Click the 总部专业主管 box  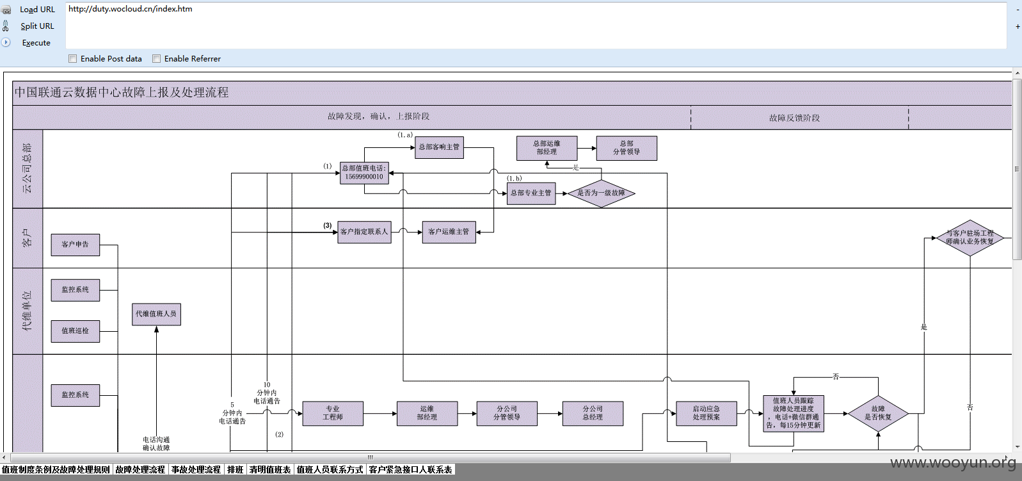(531, 193)
